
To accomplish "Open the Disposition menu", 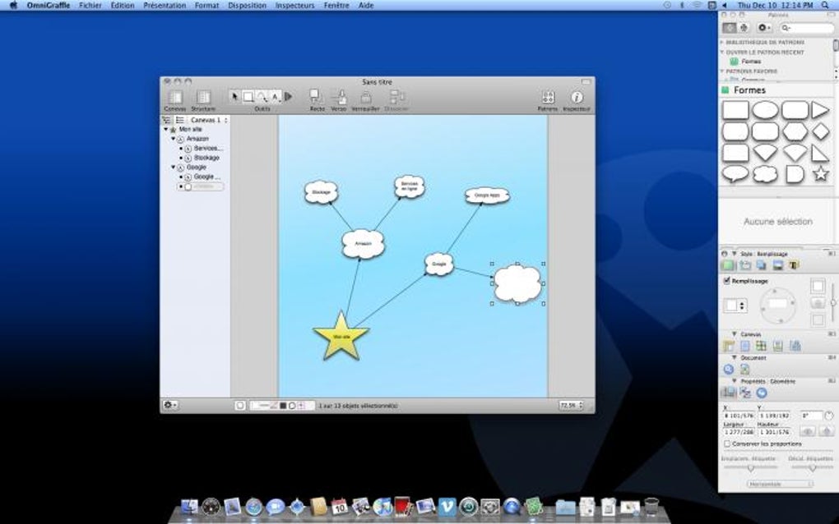I will click(x=248, y=6).
